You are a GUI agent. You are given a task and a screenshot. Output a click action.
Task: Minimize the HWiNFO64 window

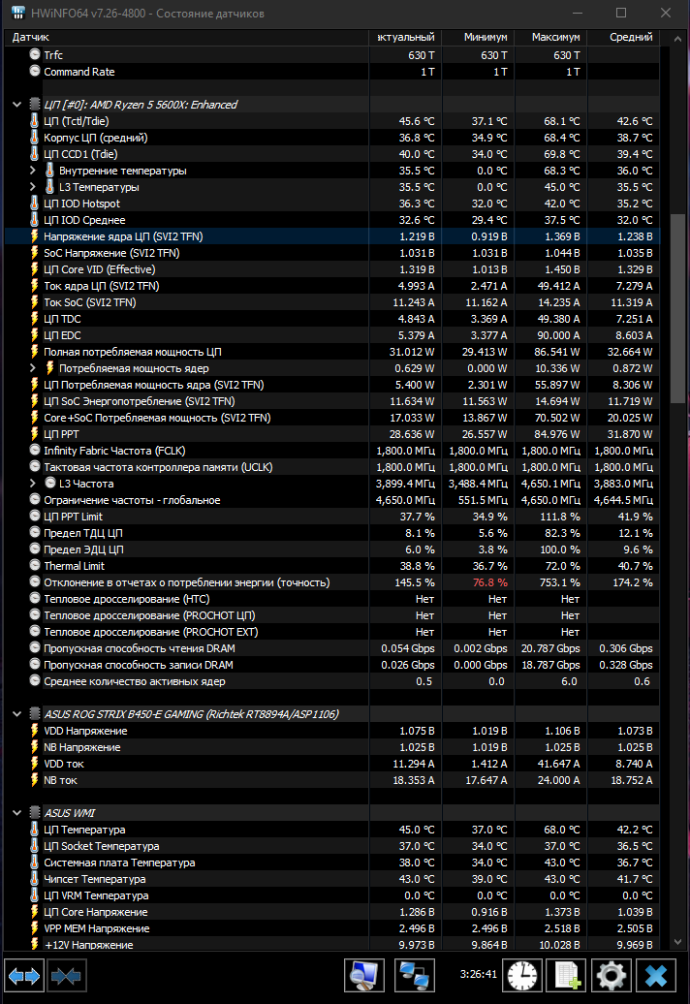(x=578, y=13)
